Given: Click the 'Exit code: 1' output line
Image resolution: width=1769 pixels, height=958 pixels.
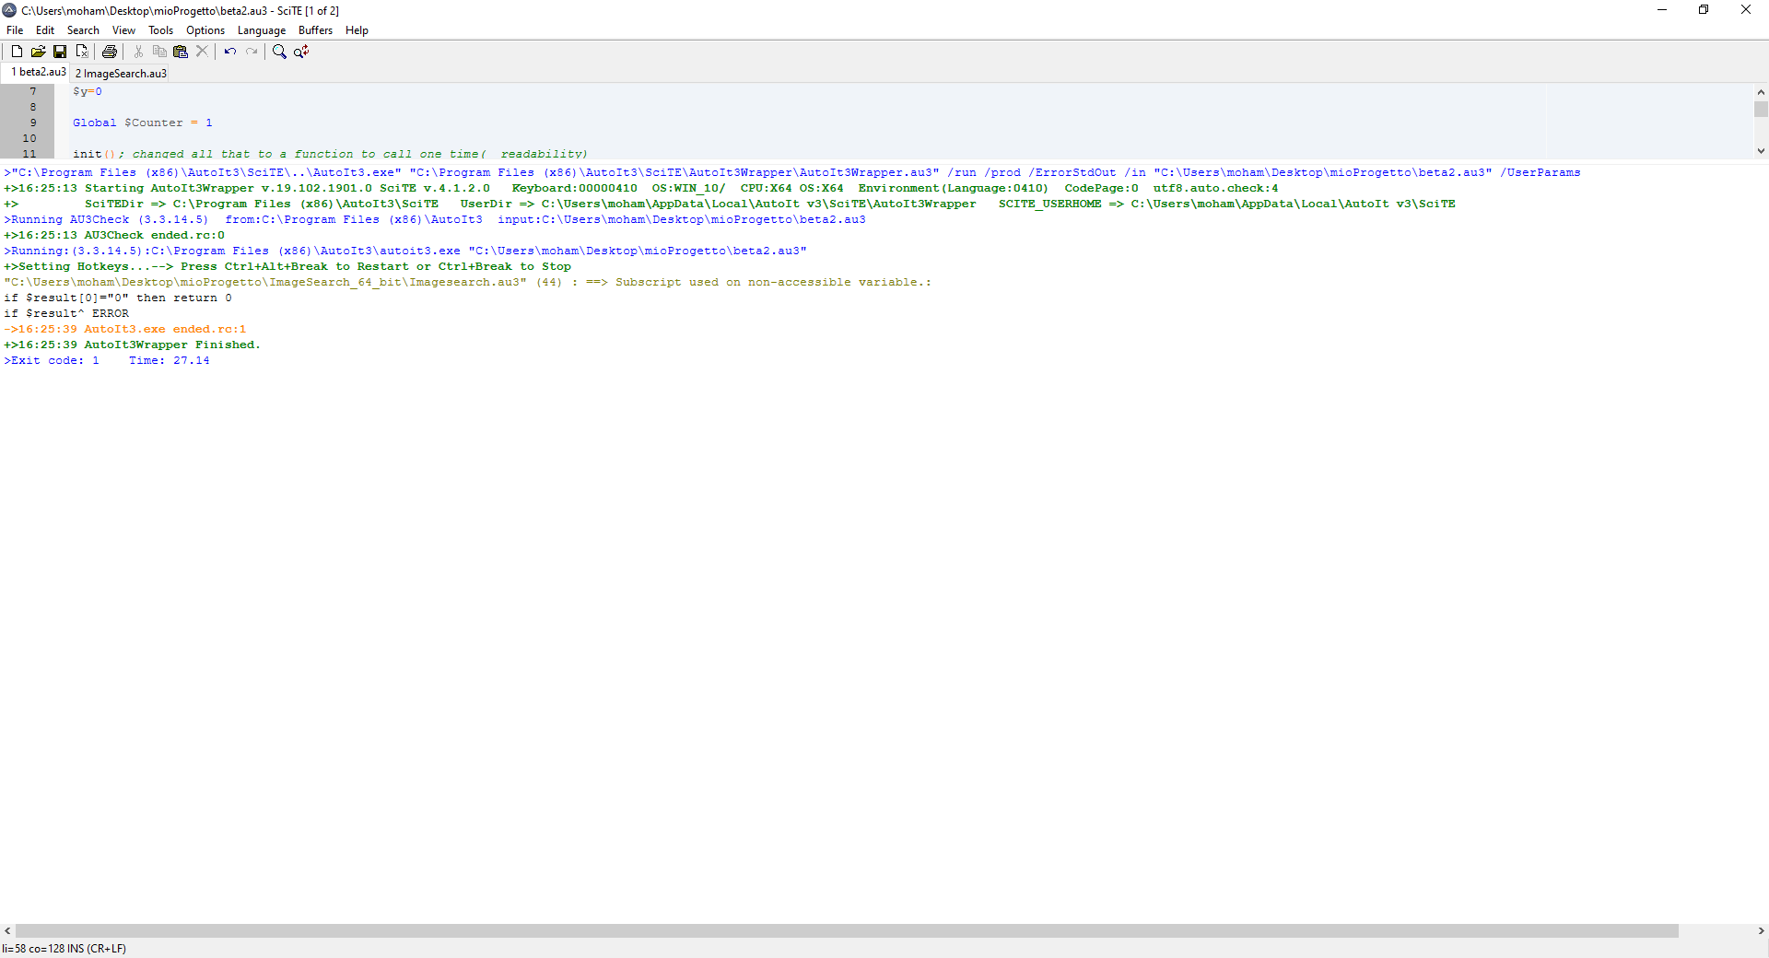Looking at the screenshot, I should tap(106, 360).
